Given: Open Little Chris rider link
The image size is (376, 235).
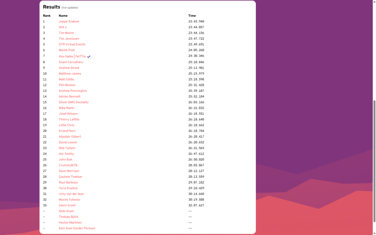Looking at the screenshot, I should pyautogui.click(x=66, y=125).
